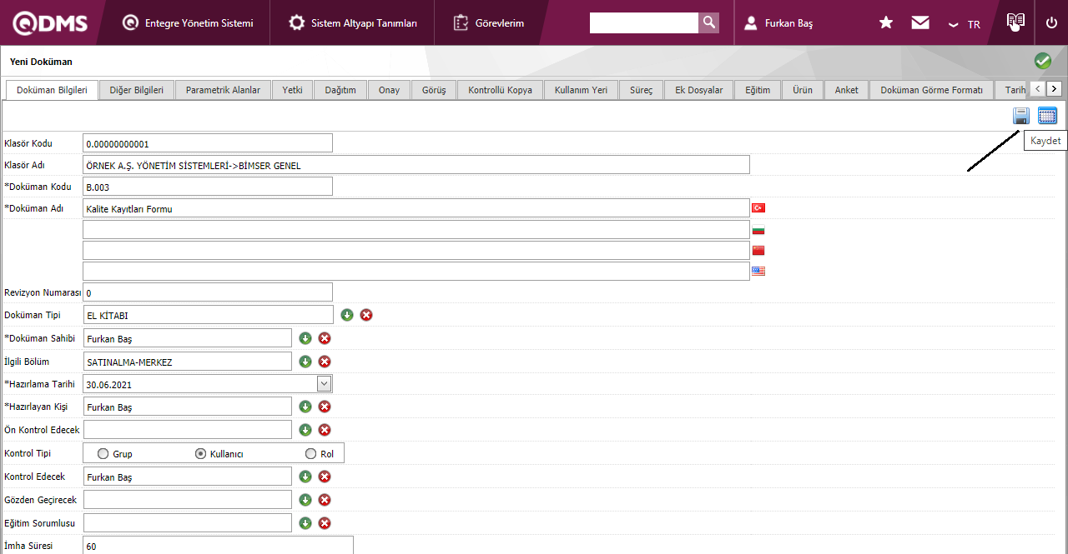Clear Doküman Tipi with red X icon
This screenshot has width=1068, height=554.
(x=366, y=315)
